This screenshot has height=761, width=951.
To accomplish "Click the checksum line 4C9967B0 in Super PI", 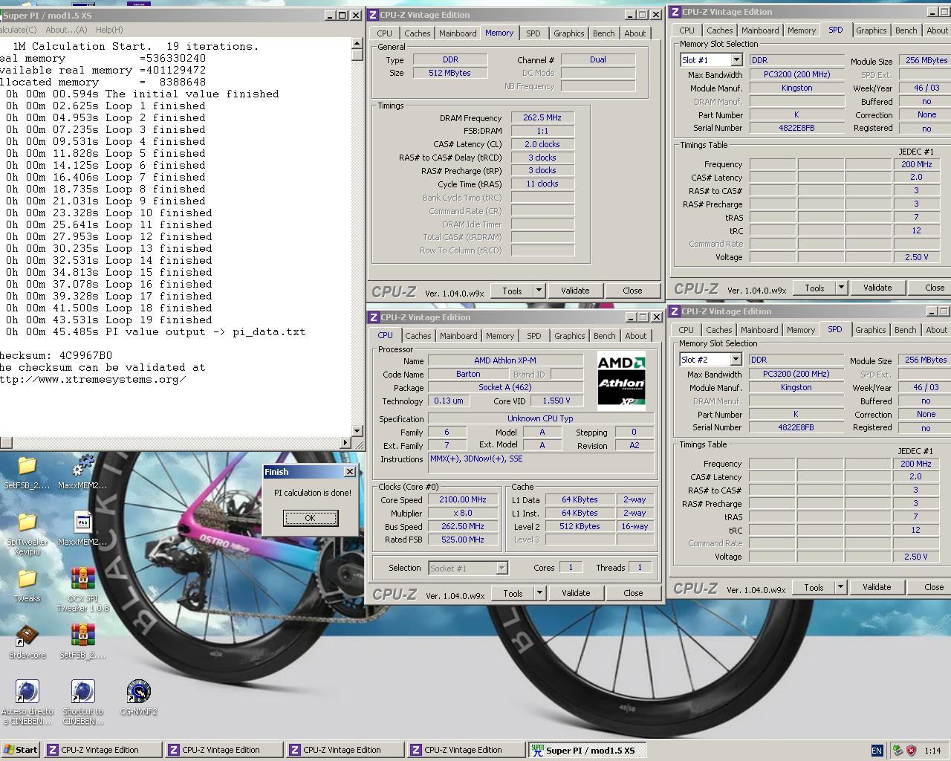I will [56, 355].
